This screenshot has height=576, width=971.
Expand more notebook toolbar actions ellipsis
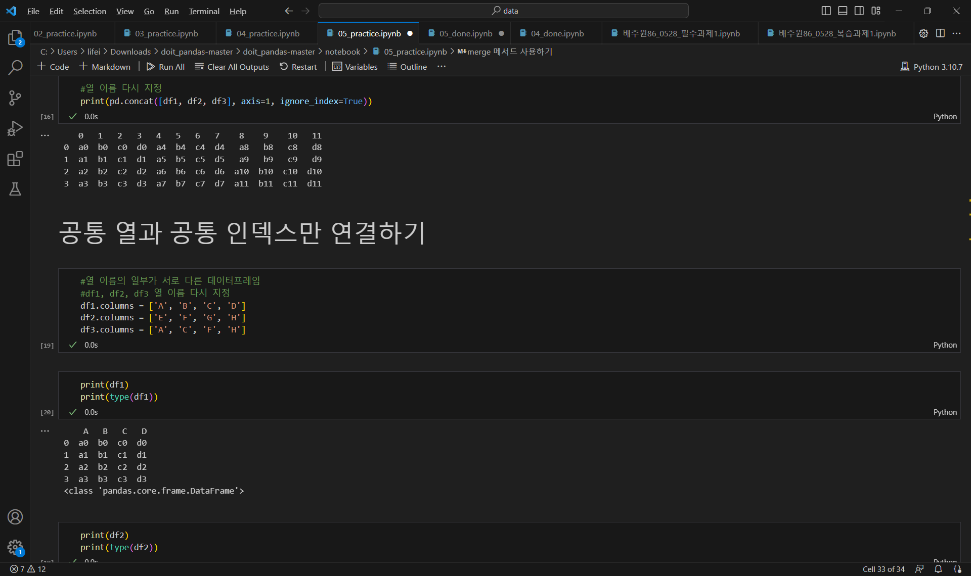[x=442, y=67]
